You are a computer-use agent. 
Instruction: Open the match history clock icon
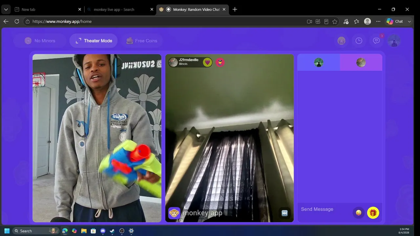pos(359,41)
